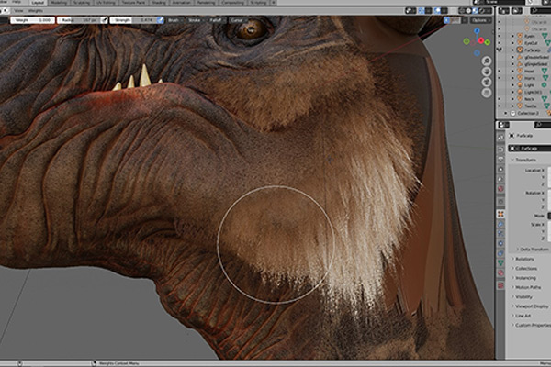Open the Falloff settings dropdown
The image size is (551, 367).
pos(216,20)
